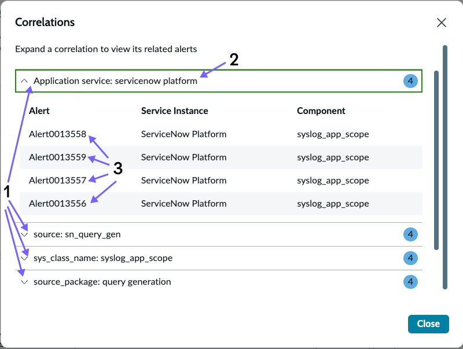The width and height of the screenshot is (463, 349).
Task: Select syslog_app_scope cell for Alert0013559
Action: [333, 157]
